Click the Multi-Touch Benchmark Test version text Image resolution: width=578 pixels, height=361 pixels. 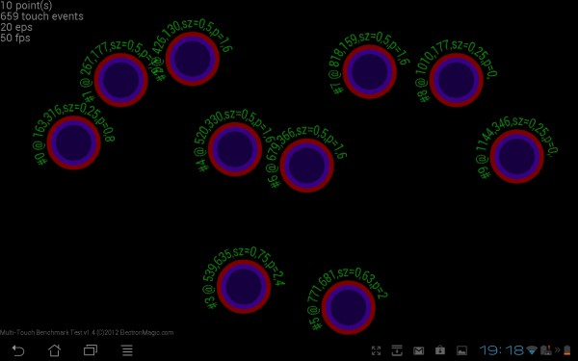pyautogui.click(x=87, y=332)
